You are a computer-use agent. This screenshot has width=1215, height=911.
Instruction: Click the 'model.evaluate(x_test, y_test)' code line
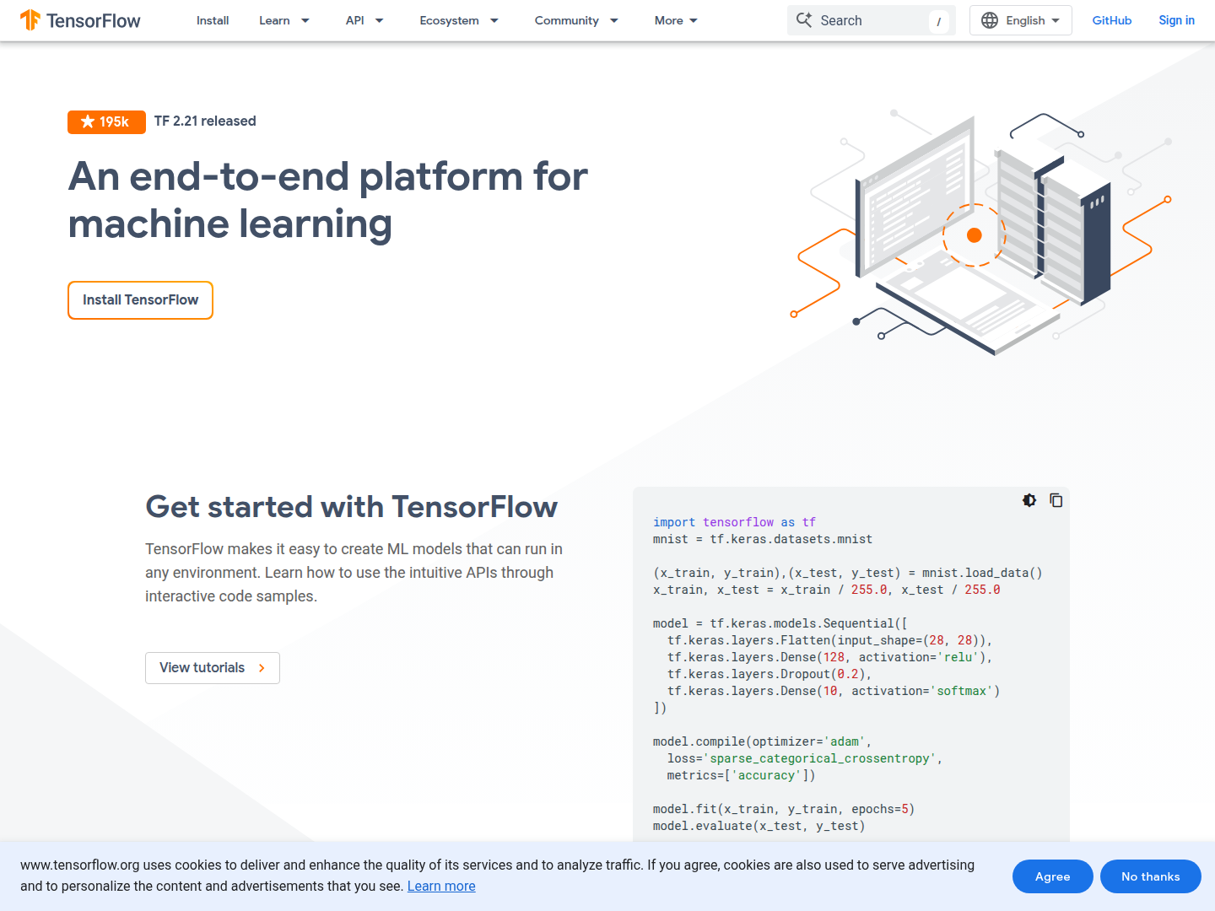[759, 826]
